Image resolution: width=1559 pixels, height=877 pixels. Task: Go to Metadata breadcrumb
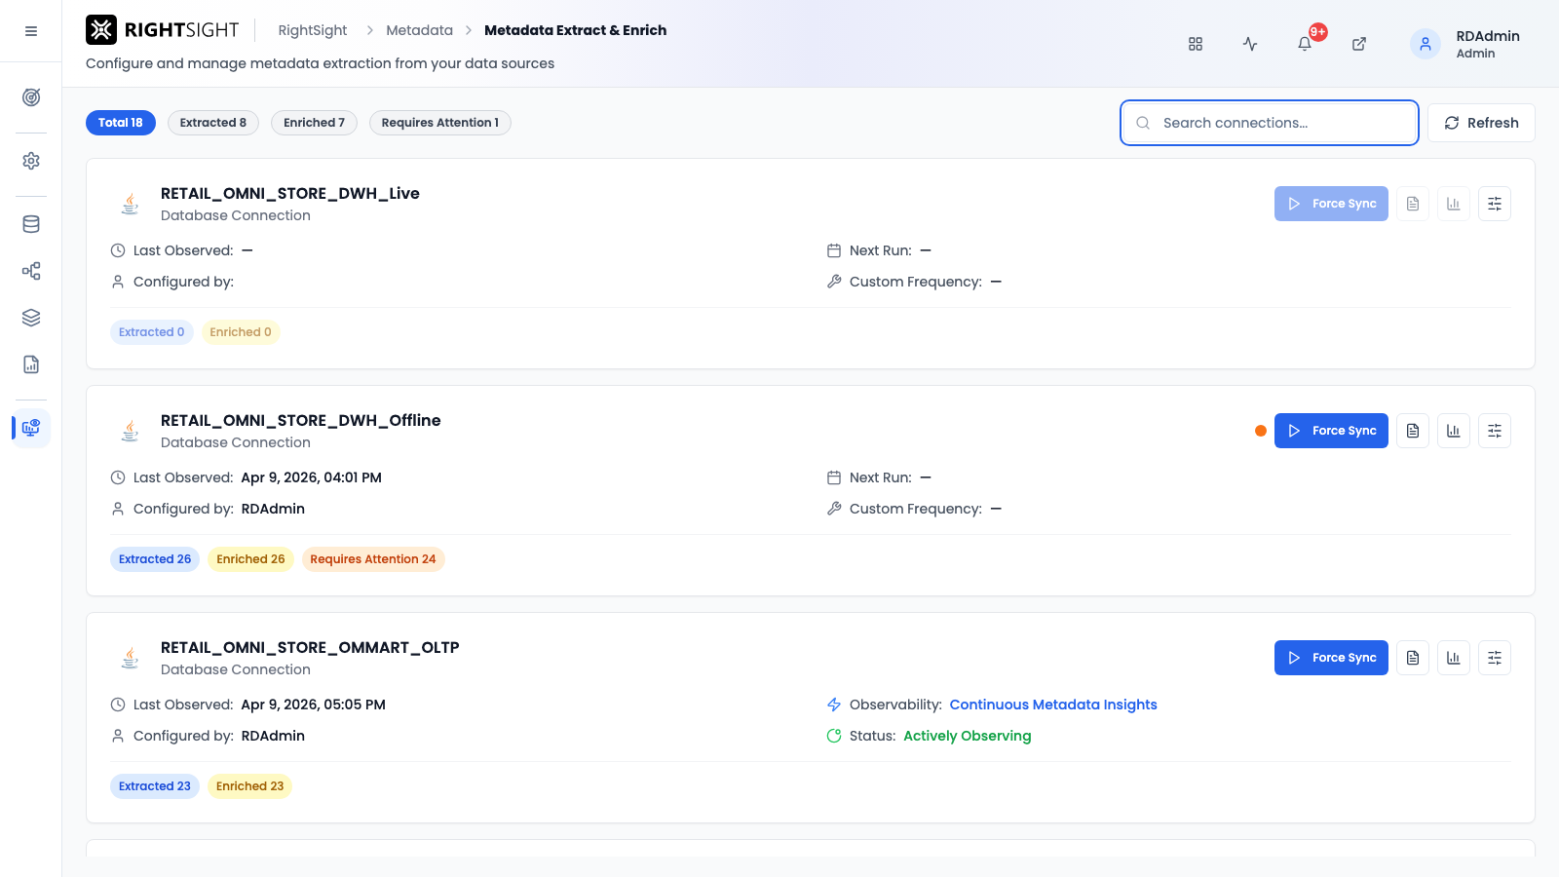(x=419, y=30)
